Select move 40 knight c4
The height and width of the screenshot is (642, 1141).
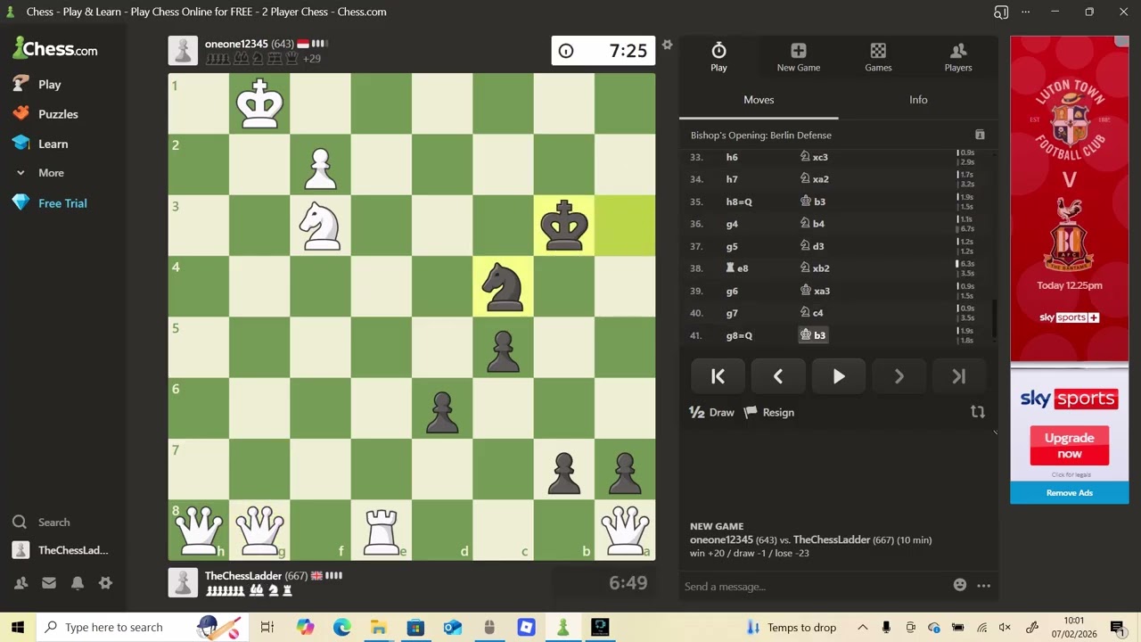tap(812, 313)
